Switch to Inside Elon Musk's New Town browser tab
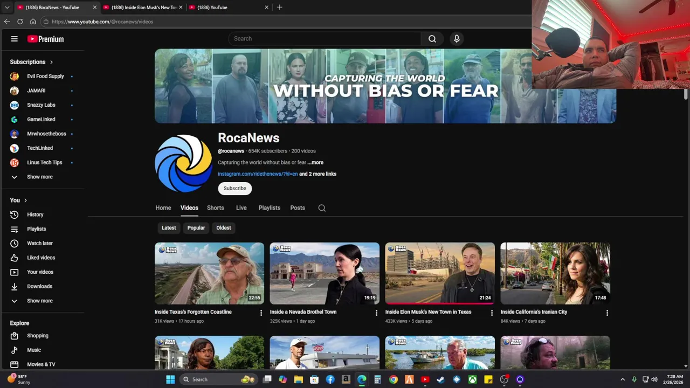Viewport: 690px width, 388px height. 142,8
